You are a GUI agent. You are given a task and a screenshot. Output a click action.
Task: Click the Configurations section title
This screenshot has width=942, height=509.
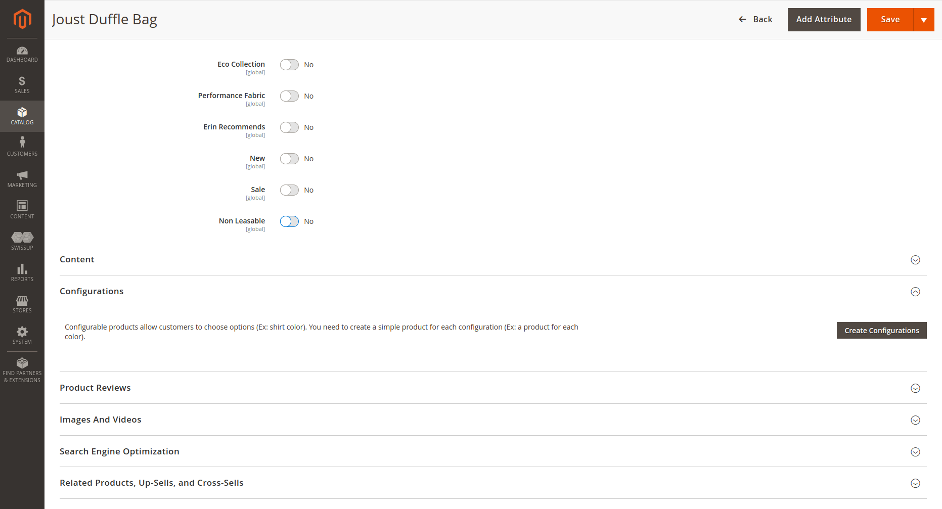(x=92, y=291)
